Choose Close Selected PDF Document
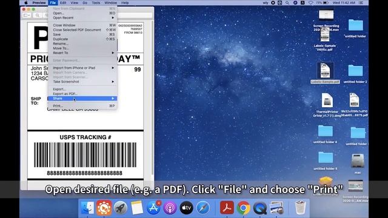The image size is (388, 218). 82,30
